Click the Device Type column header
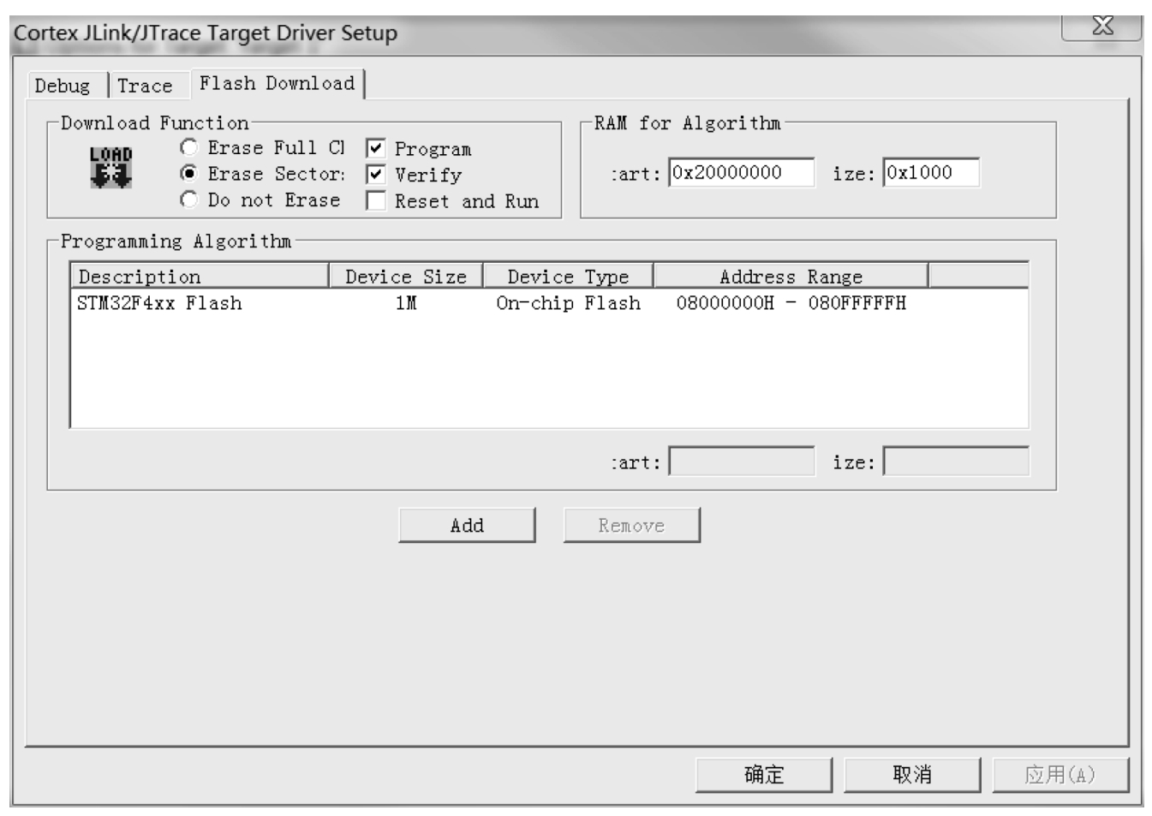The image size is (1152, 816). (569, 276)
